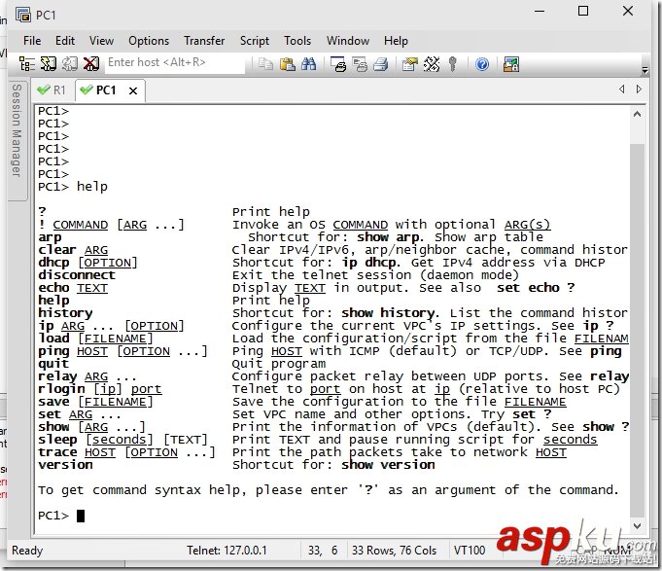Click the 'rlogin [ip] port' entry

coord(99,389)
